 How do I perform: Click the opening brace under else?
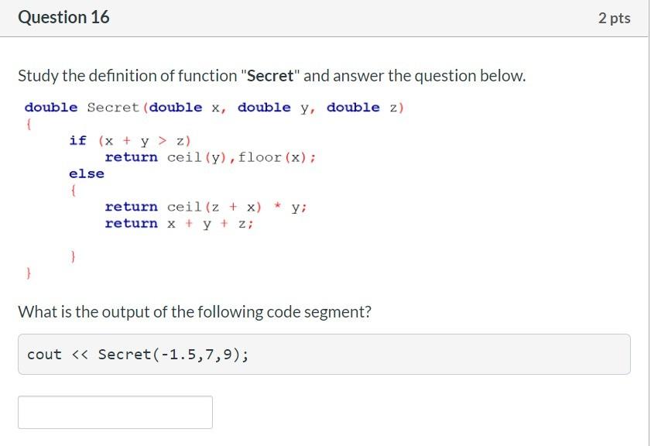[73, 190]
